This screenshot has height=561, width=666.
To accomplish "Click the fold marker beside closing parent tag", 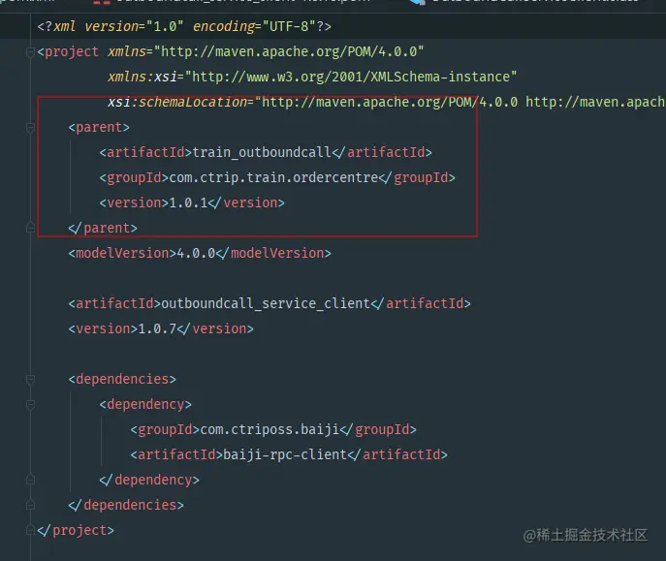I will tap(30, 228).
